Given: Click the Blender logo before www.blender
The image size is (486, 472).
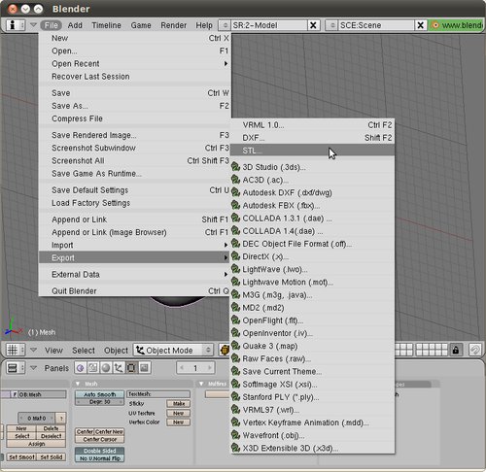Looking at the screenshot, I should (434, 25).
